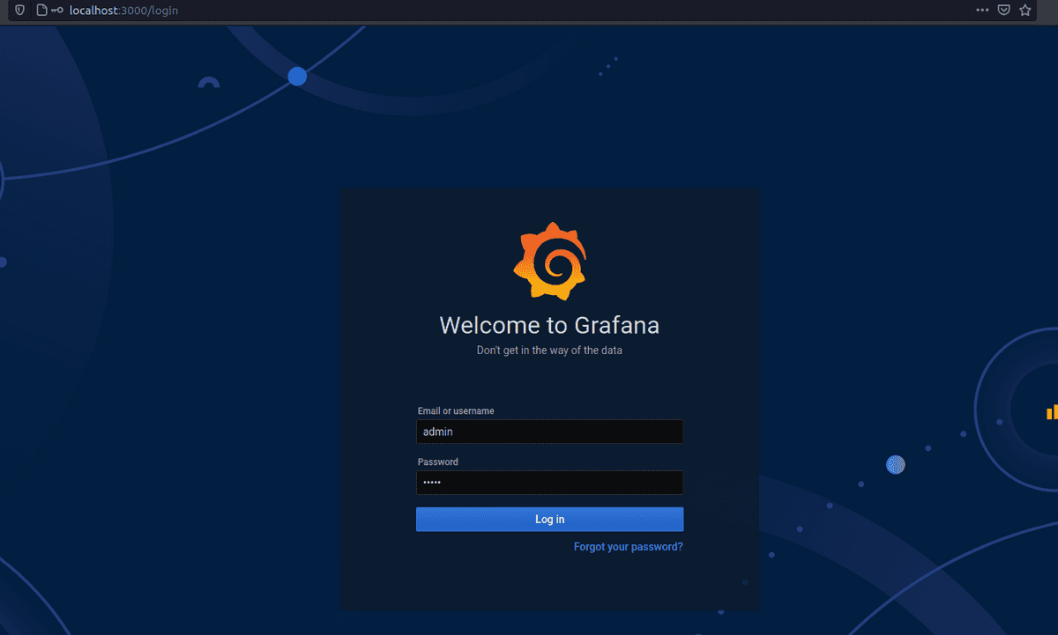Open the page actions ellipsis menu

tap(981, 10)
